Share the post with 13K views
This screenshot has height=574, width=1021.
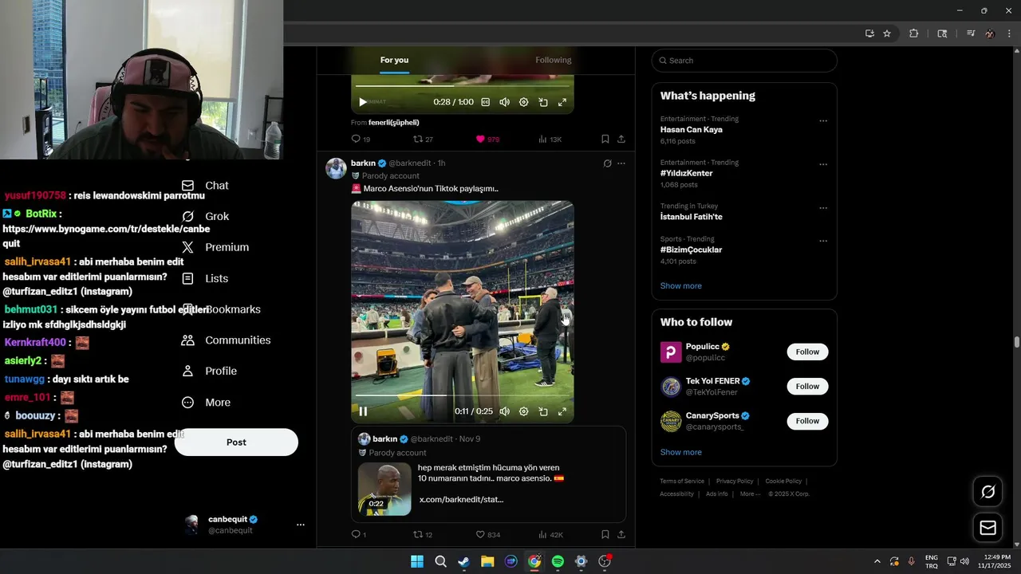pos(621,139)
